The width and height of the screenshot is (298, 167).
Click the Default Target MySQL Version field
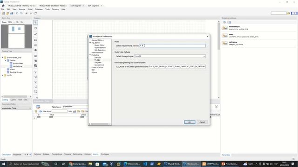172,45
